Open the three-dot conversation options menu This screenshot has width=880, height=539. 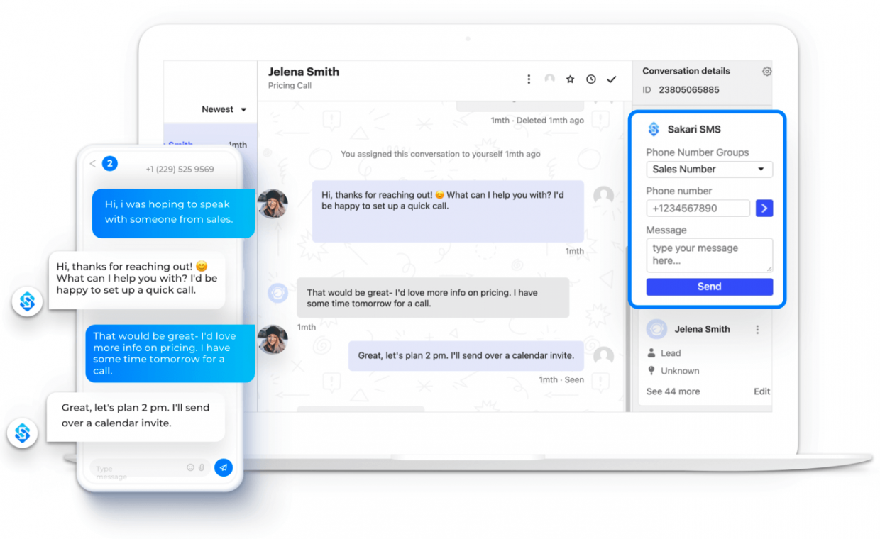529,79
